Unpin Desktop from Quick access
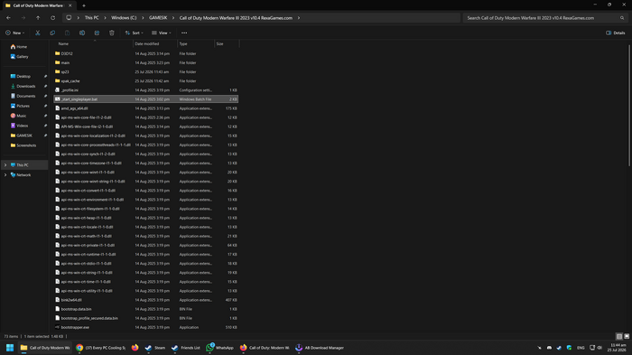The image size is (632, 355). (45, 76)
